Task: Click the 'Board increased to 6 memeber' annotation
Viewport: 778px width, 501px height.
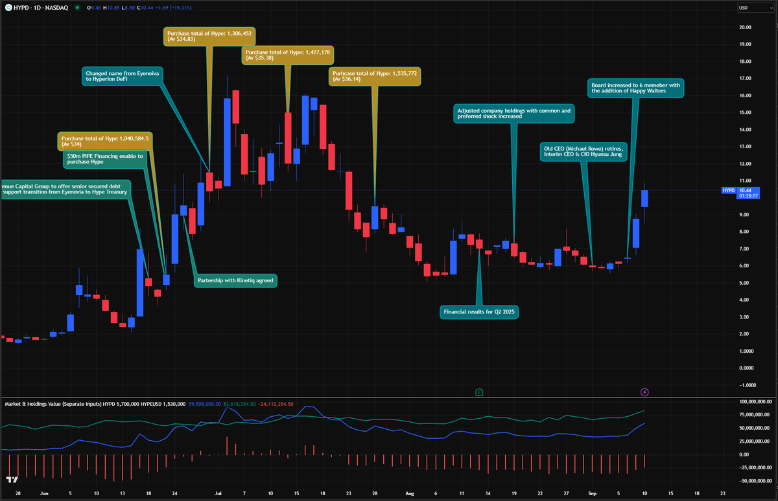Action: pyautogui.click(x=636, y=88)
